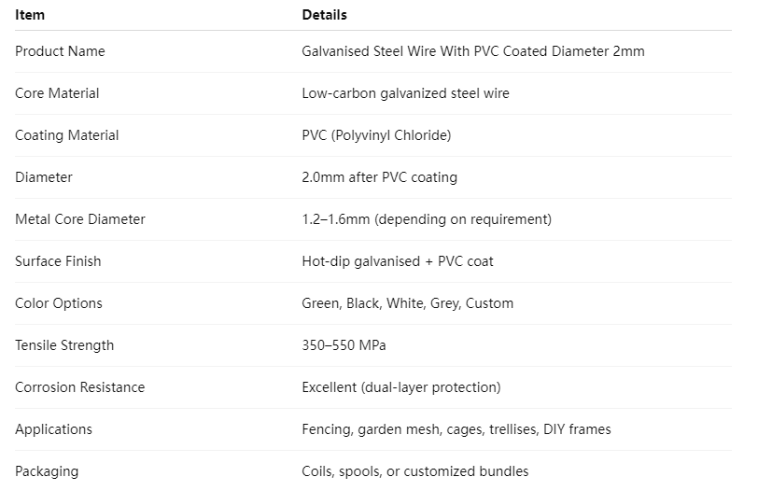Click "Low-carbon galvanized steel wire" text
This screenshot has height=491, width=758.
pos(405,93)
